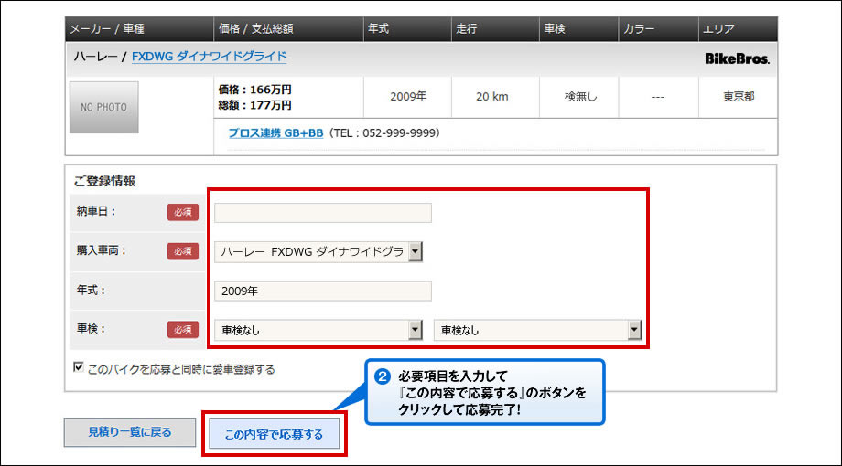Click the 必須 badge beside 購入車両
Viewport: 842px width, 466px height.
[182, 251]
